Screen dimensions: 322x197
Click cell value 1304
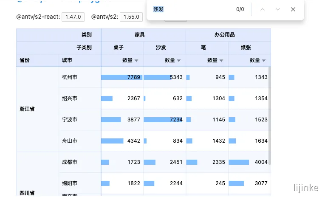pos(219,98)
